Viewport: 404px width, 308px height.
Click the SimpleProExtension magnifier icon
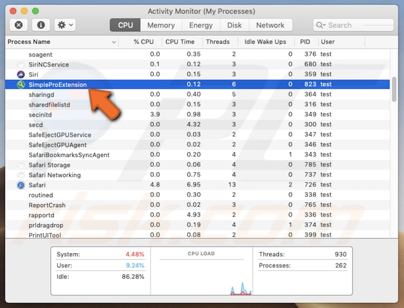[20, 84]
